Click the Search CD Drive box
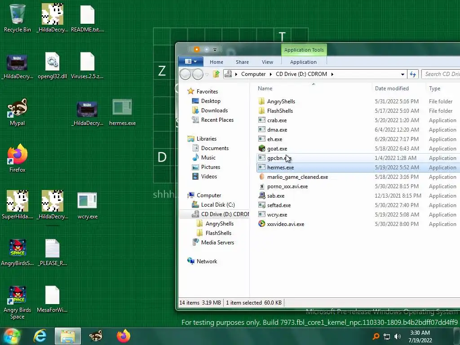Image resolution: width=460 pixels, height=345 pixels. [441, 74]
